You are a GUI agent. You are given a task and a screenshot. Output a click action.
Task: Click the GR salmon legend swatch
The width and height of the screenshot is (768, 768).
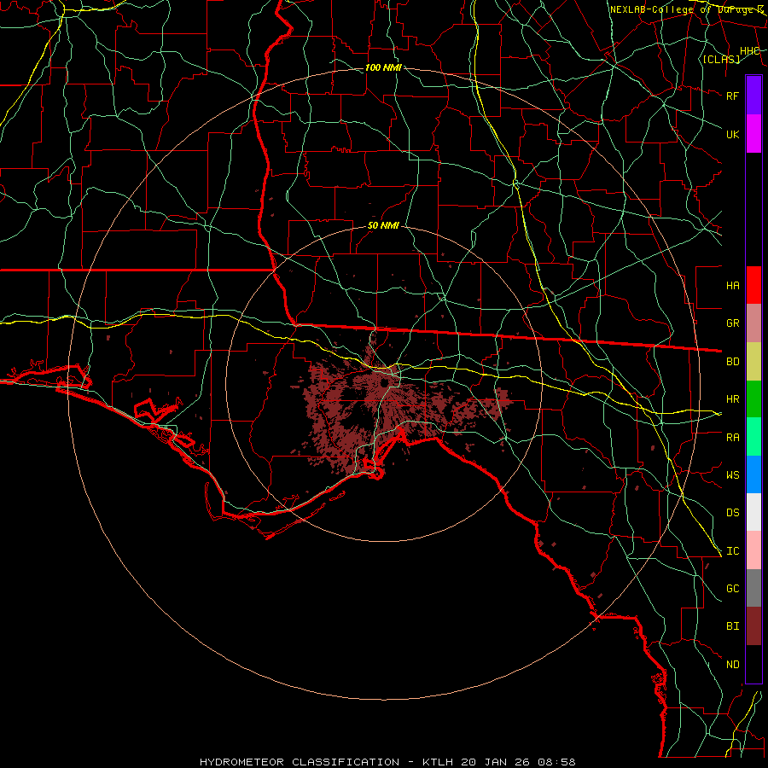(x=753, y=323)
